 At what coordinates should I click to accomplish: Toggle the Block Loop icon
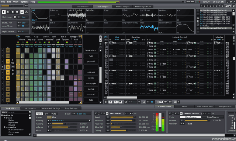point(15,17)
